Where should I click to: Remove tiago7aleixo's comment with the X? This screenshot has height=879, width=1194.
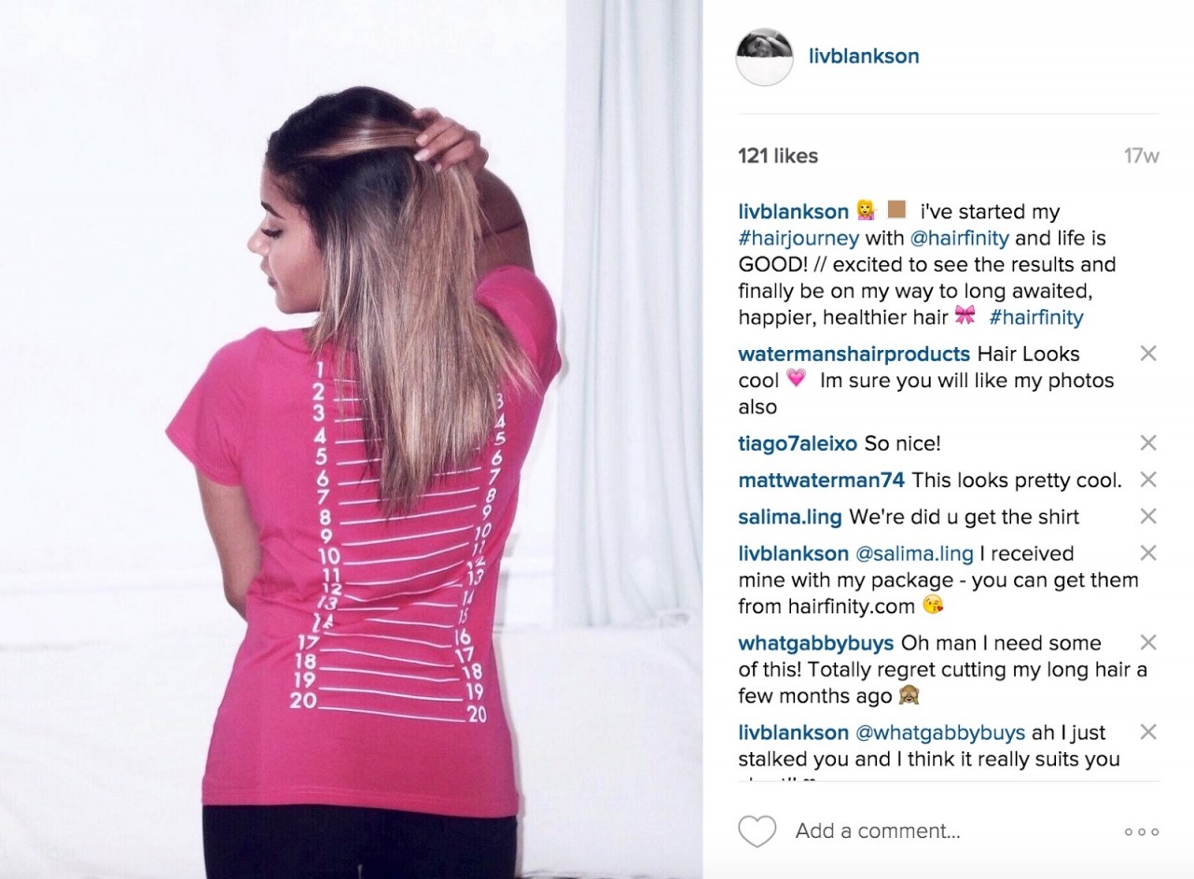point(1148,442)
